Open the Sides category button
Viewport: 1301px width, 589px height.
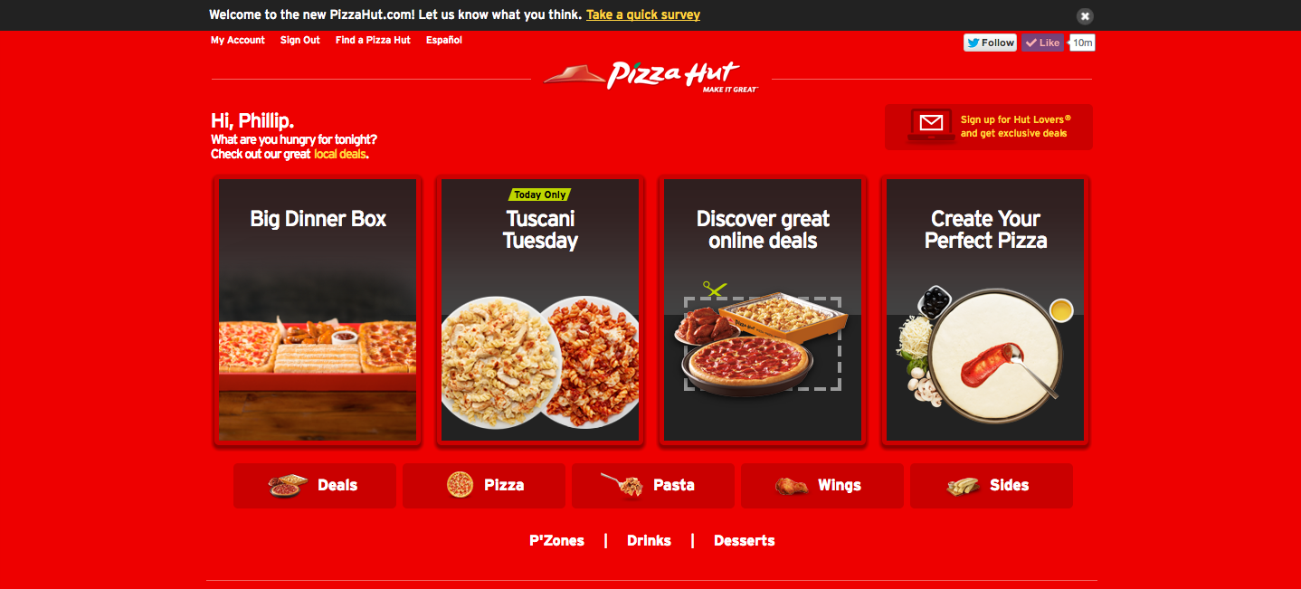(x=992, y=486)
